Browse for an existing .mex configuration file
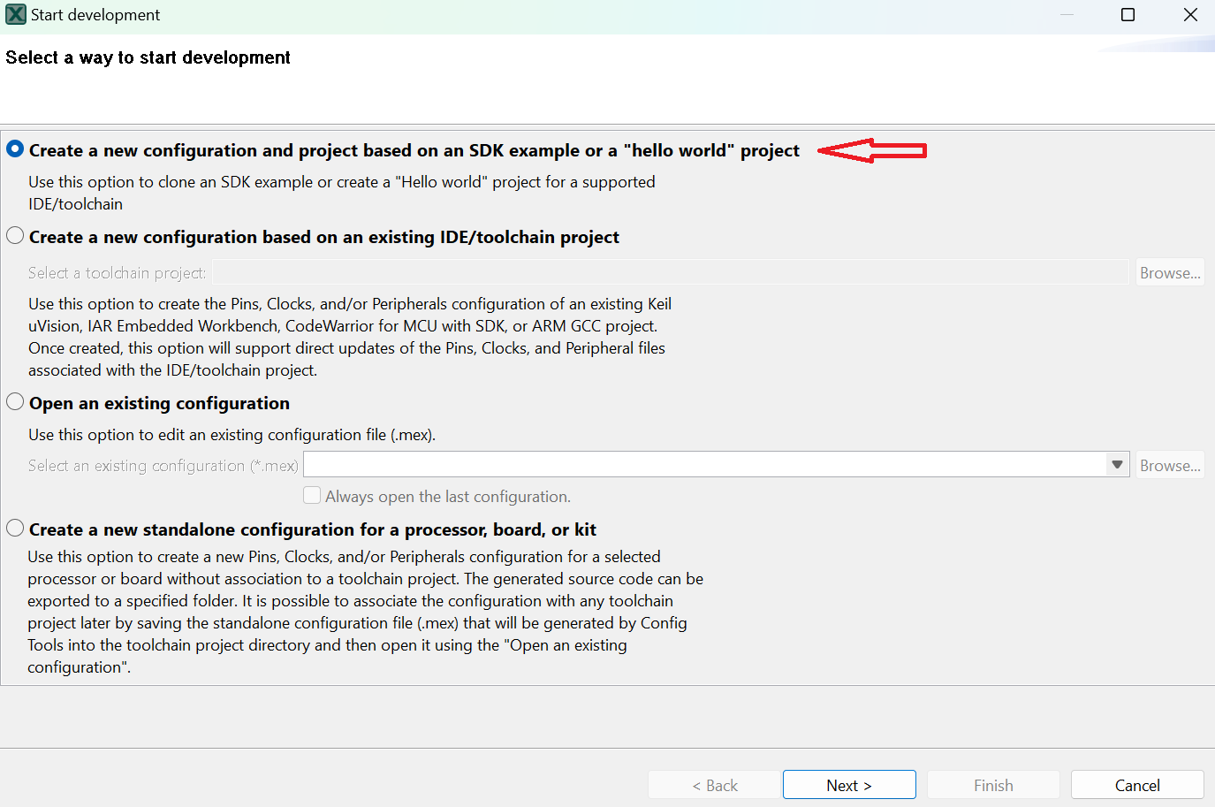1215x807 pixels. tap(1169, 465)
